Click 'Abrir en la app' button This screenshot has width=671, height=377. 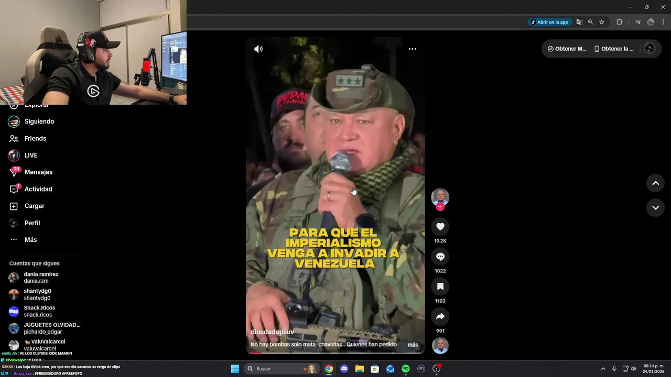(549, 22)
